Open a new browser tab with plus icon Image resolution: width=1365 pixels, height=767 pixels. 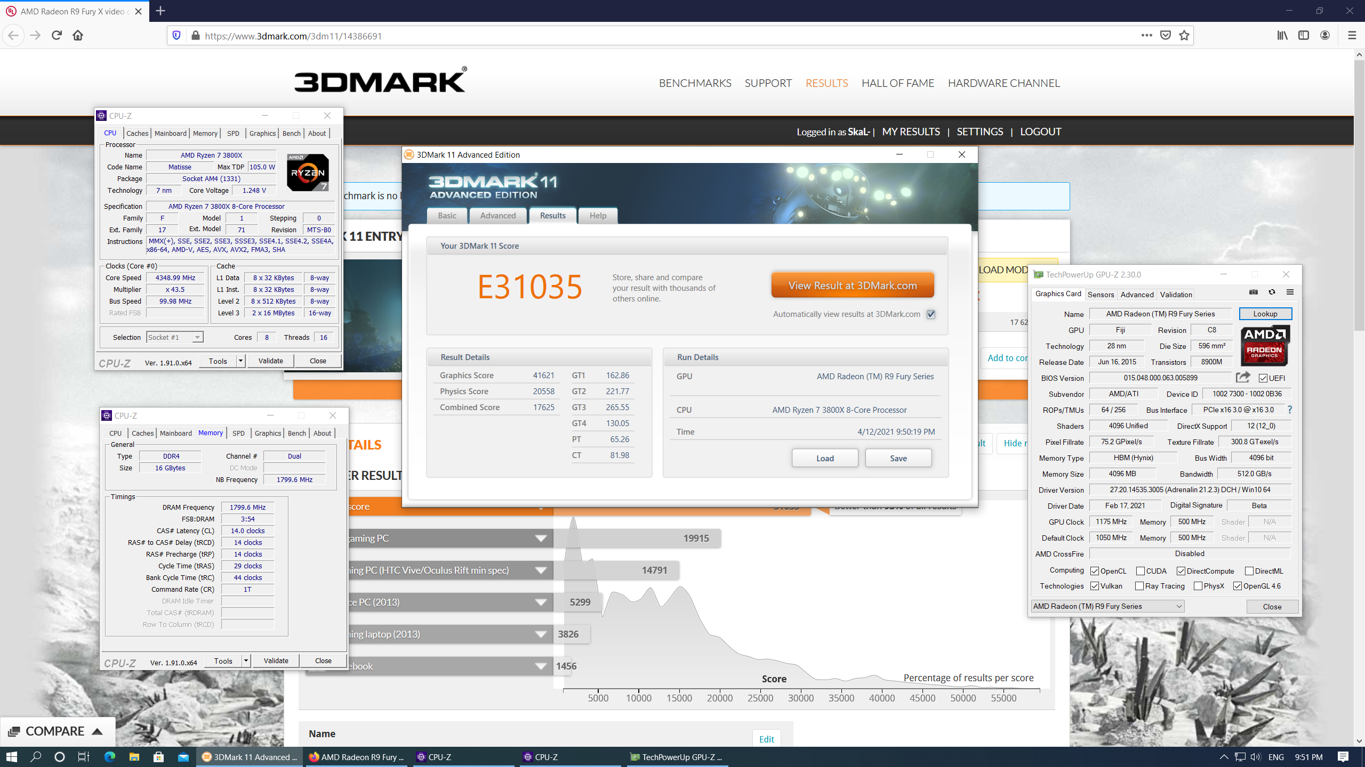[160, 11]
